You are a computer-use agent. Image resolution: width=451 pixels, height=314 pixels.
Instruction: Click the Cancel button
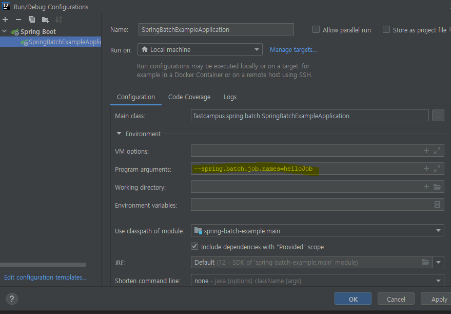tap(396, 299)
